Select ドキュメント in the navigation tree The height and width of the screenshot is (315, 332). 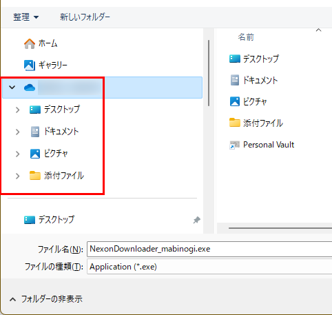tap(61, 132)
